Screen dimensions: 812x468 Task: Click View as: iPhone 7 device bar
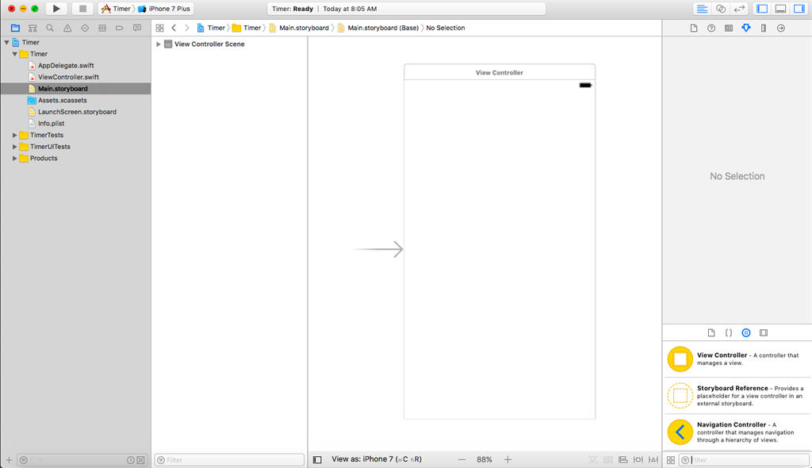(377, 459)
